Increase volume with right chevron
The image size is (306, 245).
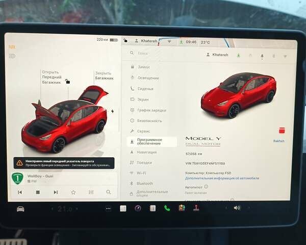tap(249, 208)
